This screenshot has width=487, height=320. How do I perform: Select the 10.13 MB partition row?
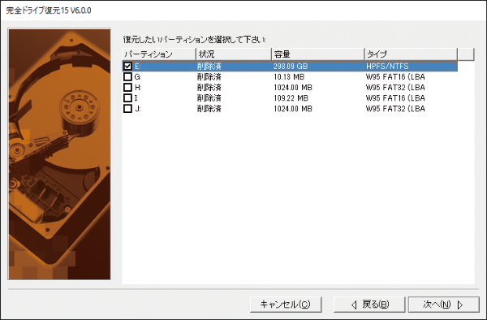(x=290, y=76)
